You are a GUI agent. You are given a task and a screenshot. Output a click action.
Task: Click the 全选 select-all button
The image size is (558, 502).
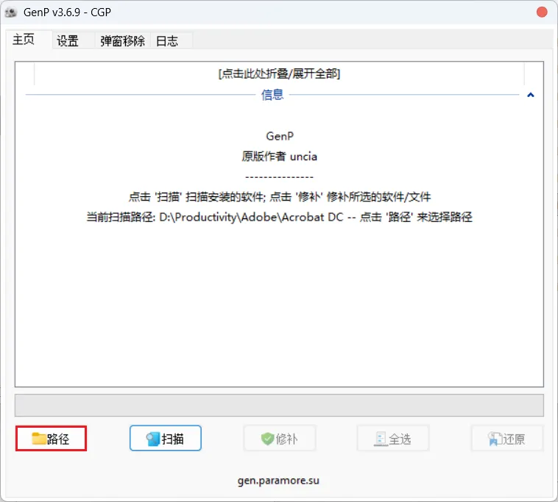click(393, 438)
